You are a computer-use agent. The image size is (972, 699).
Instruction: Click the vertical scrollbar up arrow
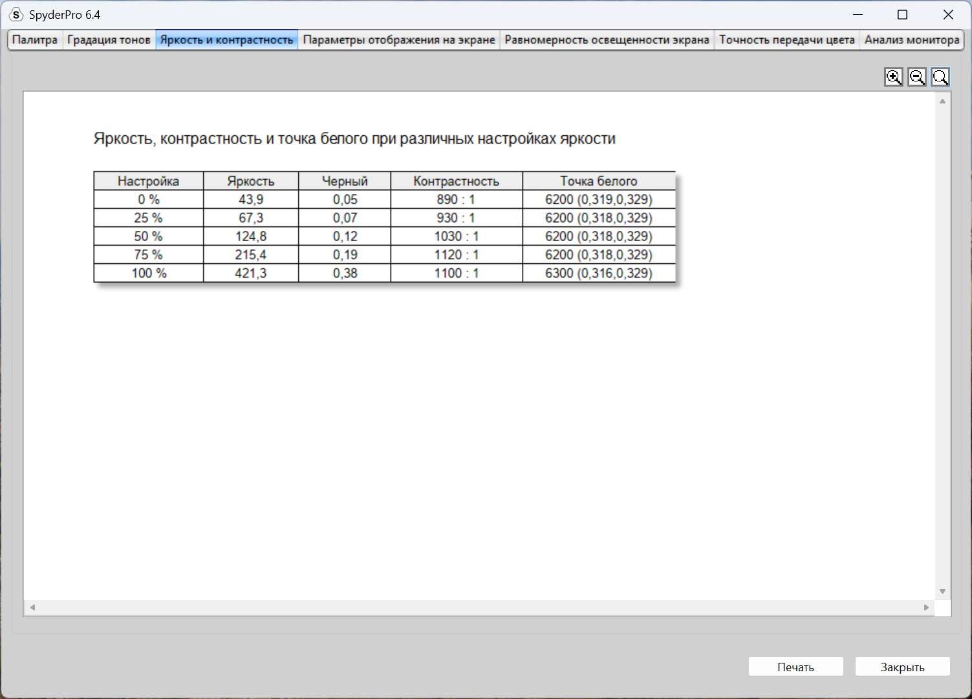(x=943, y=101)
